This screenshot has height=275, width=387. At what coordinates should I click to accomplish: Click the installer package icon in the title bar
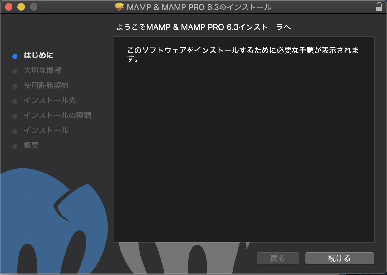pos(119,7)
